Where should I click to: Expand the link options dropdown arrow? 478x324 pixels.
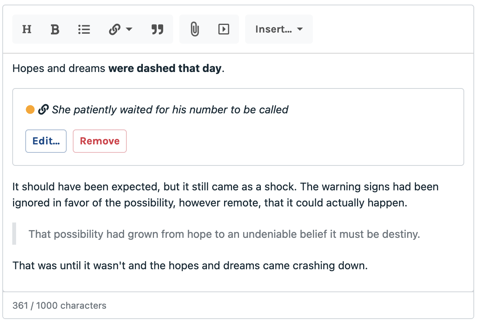(129, 29)
